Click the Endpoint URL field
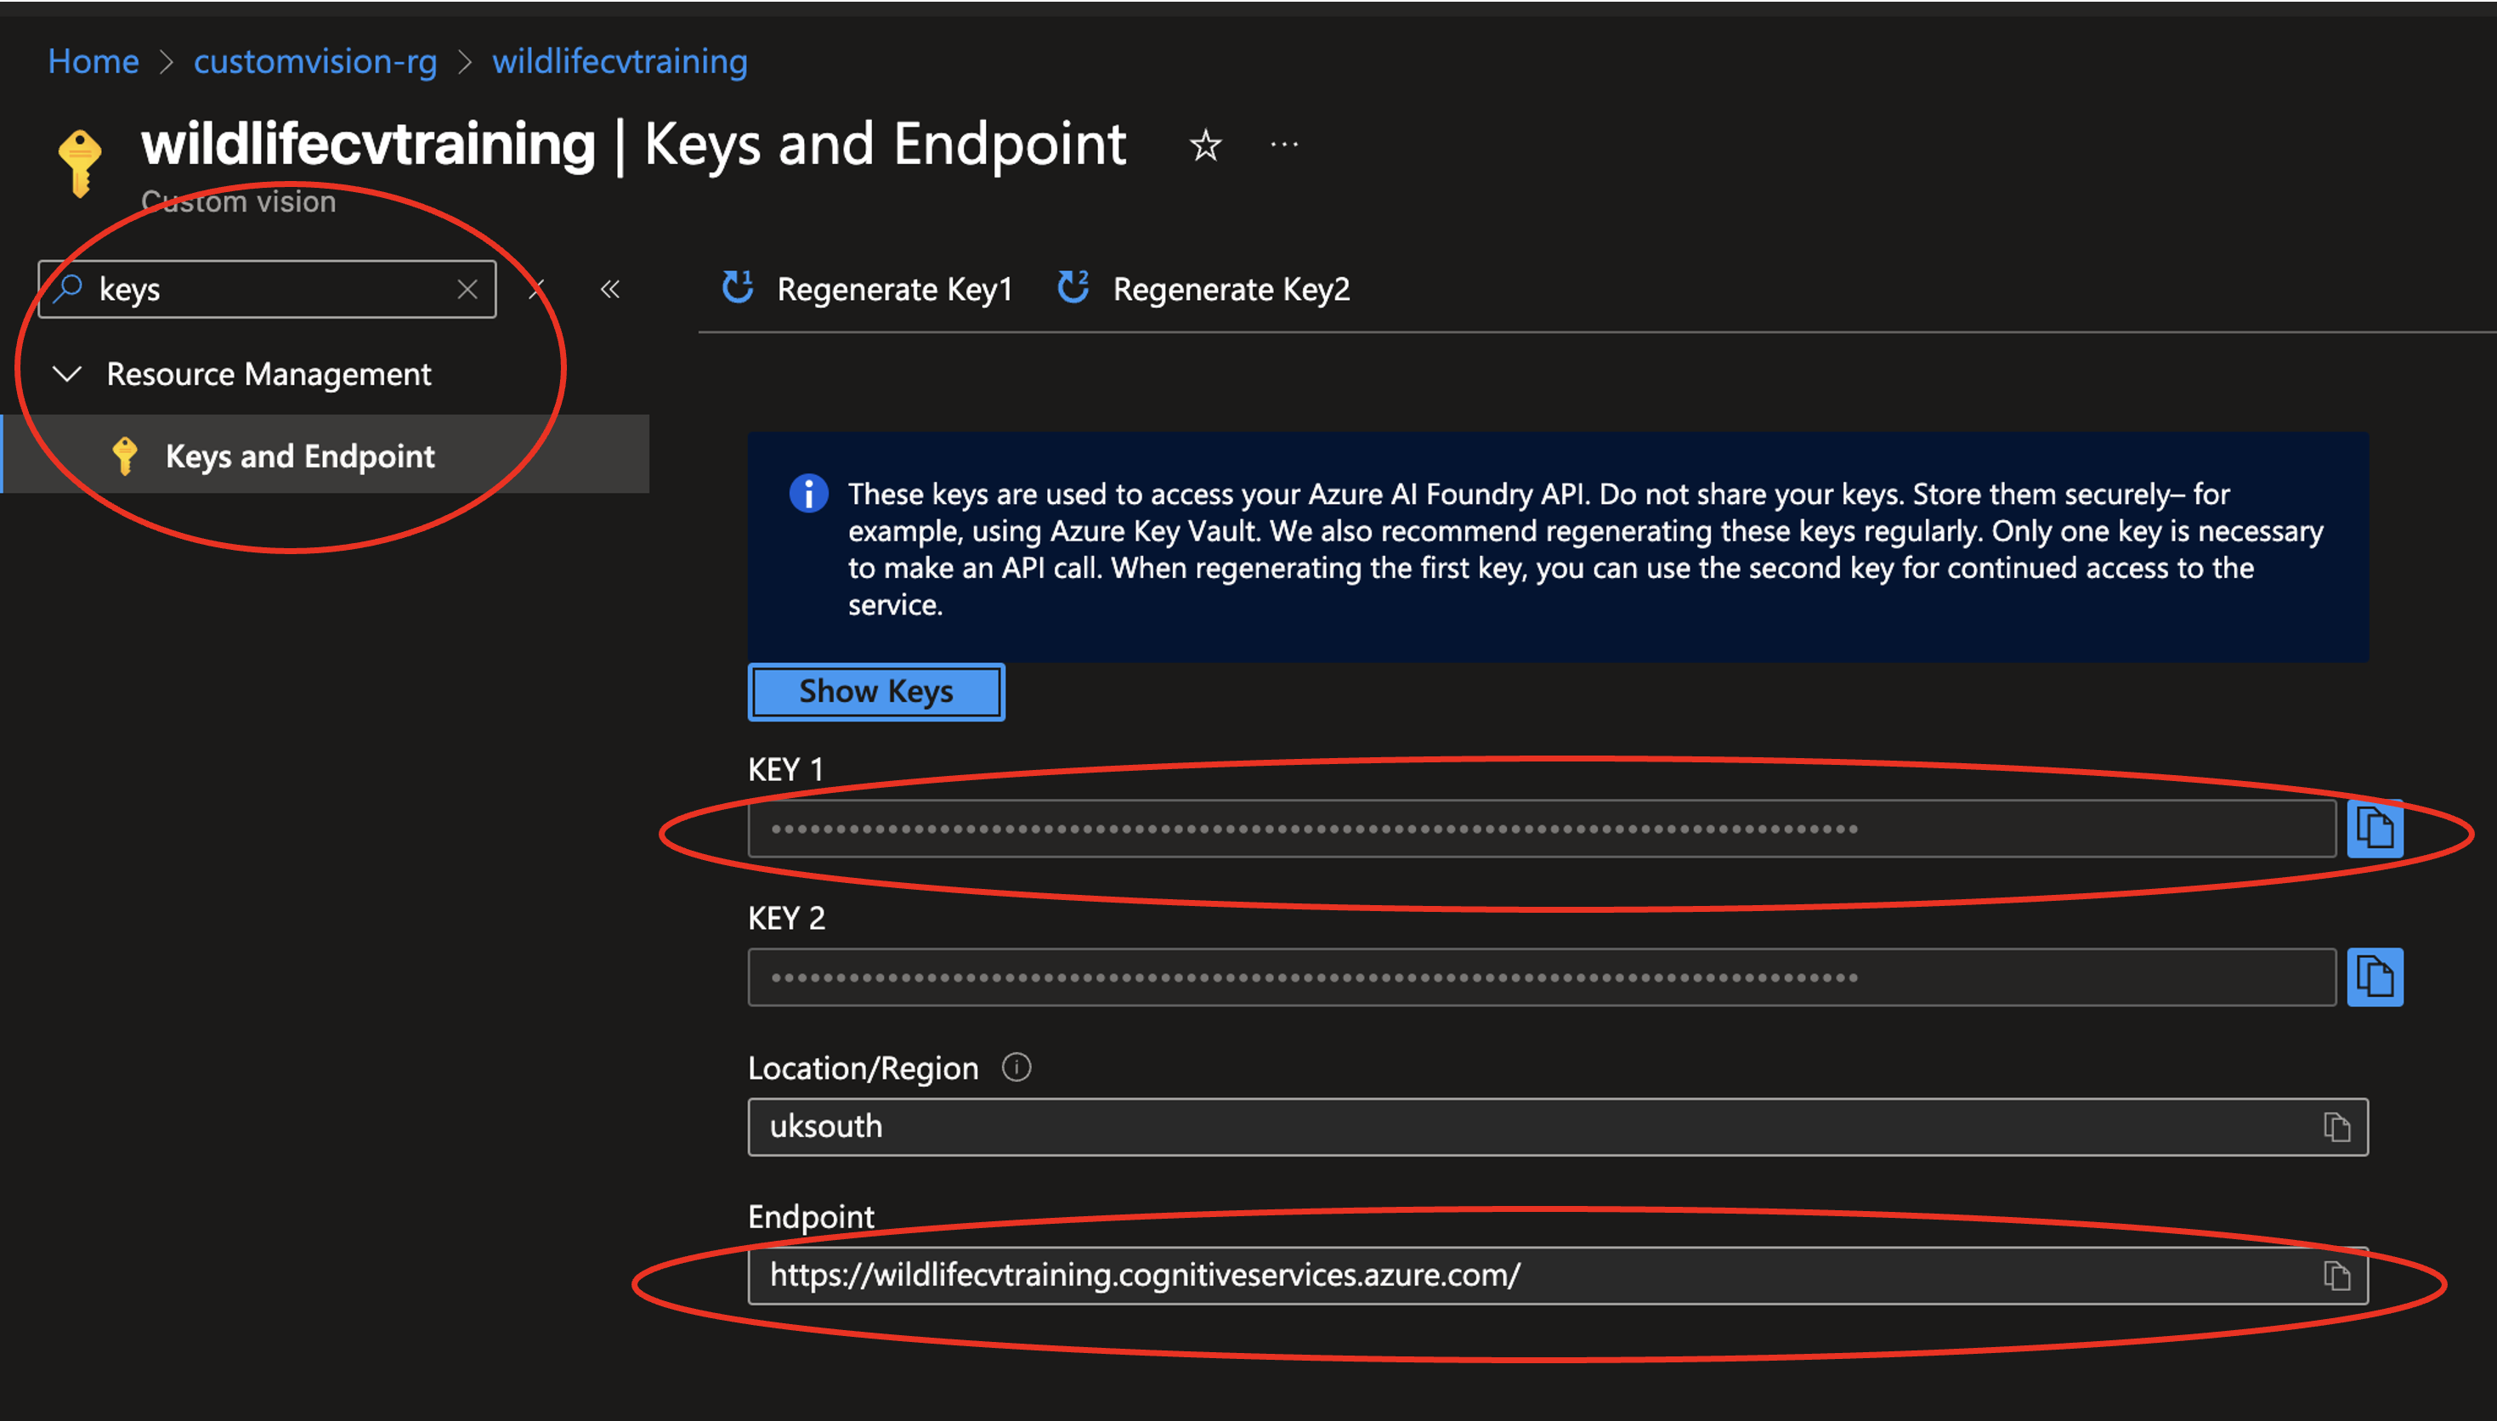 coord(1557,1276)
